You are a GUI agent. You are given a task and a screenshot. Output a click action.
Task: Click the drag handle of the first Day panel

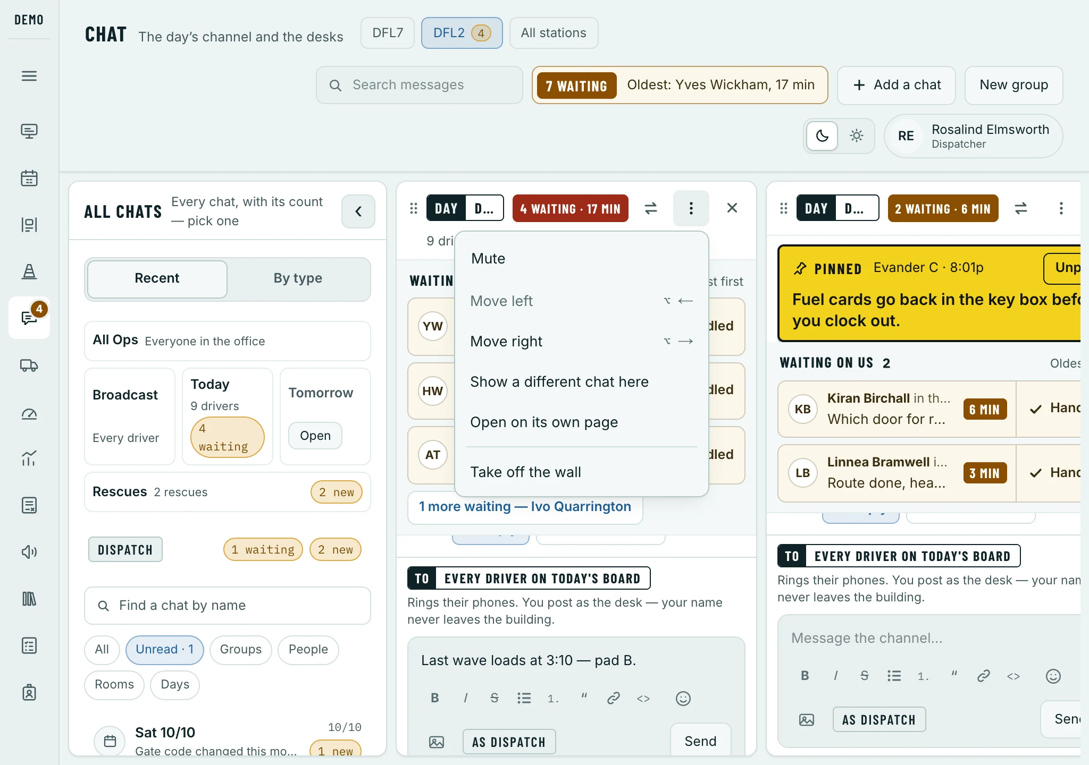(414, 208)
